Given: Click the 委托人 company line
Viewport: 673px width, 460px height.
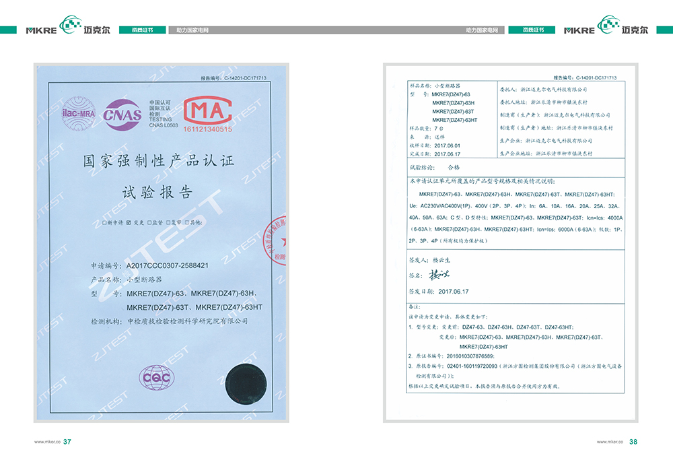Looking at the screenshot, I should (x=543, y=90).
